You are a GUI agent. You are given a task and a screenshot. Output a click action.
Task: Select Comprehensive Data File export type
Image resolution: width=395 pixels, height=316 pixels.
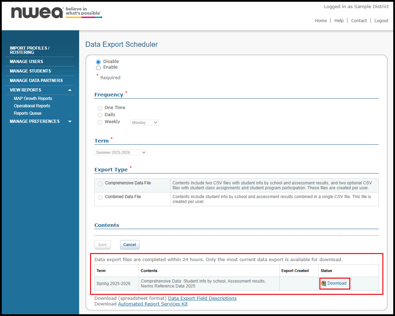click(101, 184)
